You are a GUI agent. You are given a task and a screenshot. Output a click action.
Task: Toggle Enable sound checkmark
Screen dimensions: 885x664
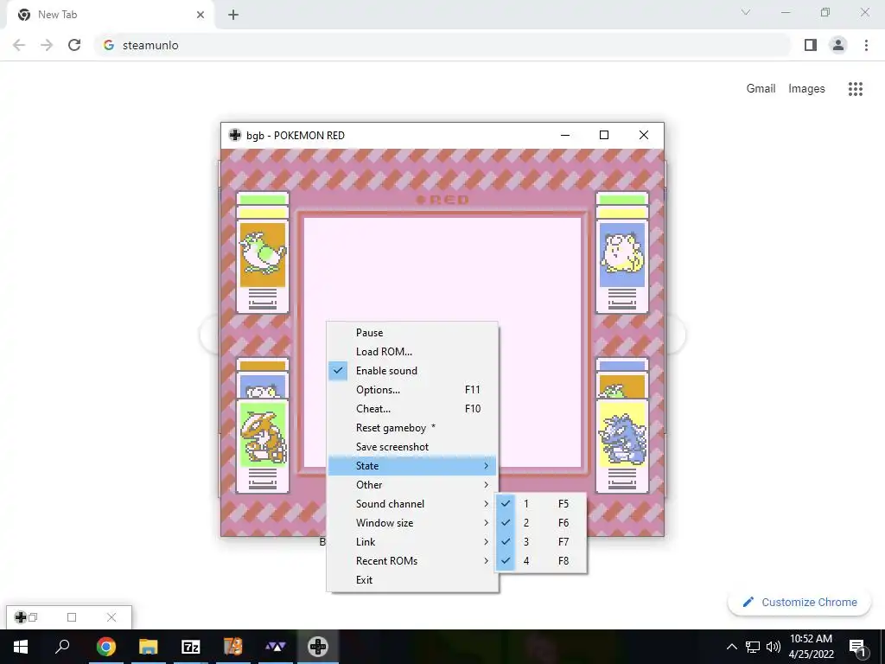tap(338, 371)
